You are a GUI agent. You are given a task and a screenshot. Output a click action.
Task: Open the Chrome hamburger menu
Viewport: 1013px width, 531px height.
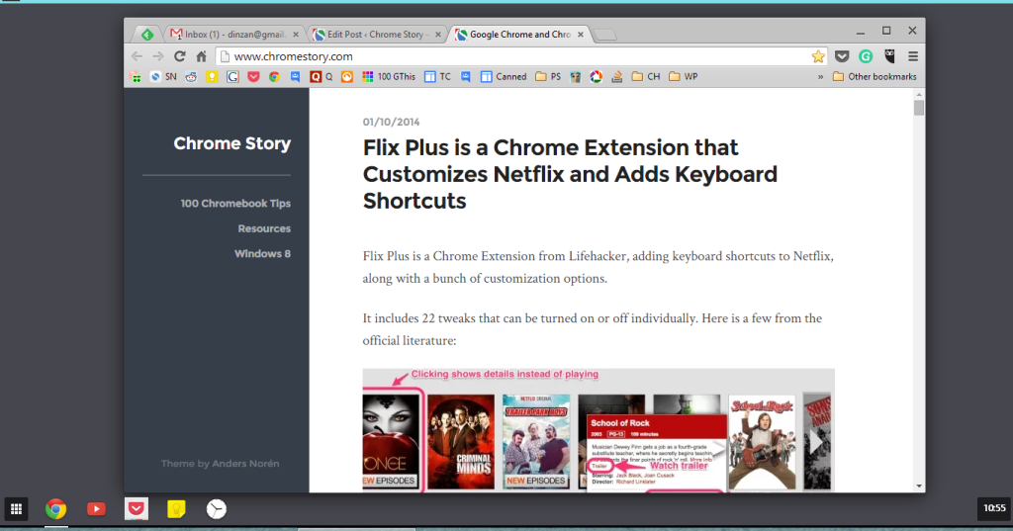[x=913, y=56]
